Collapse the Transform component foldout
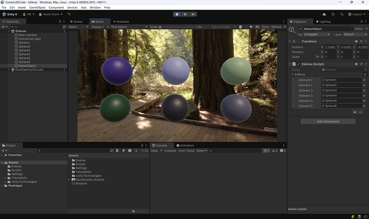Image resolution: width=369 pixels, height=219 pixels. [x=290, y=41]
